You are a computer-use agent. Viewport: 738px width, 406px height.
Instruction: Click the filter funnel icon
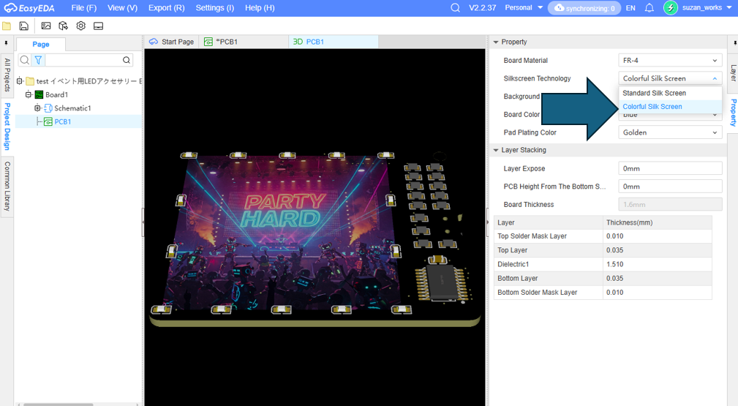click(38, 60)
